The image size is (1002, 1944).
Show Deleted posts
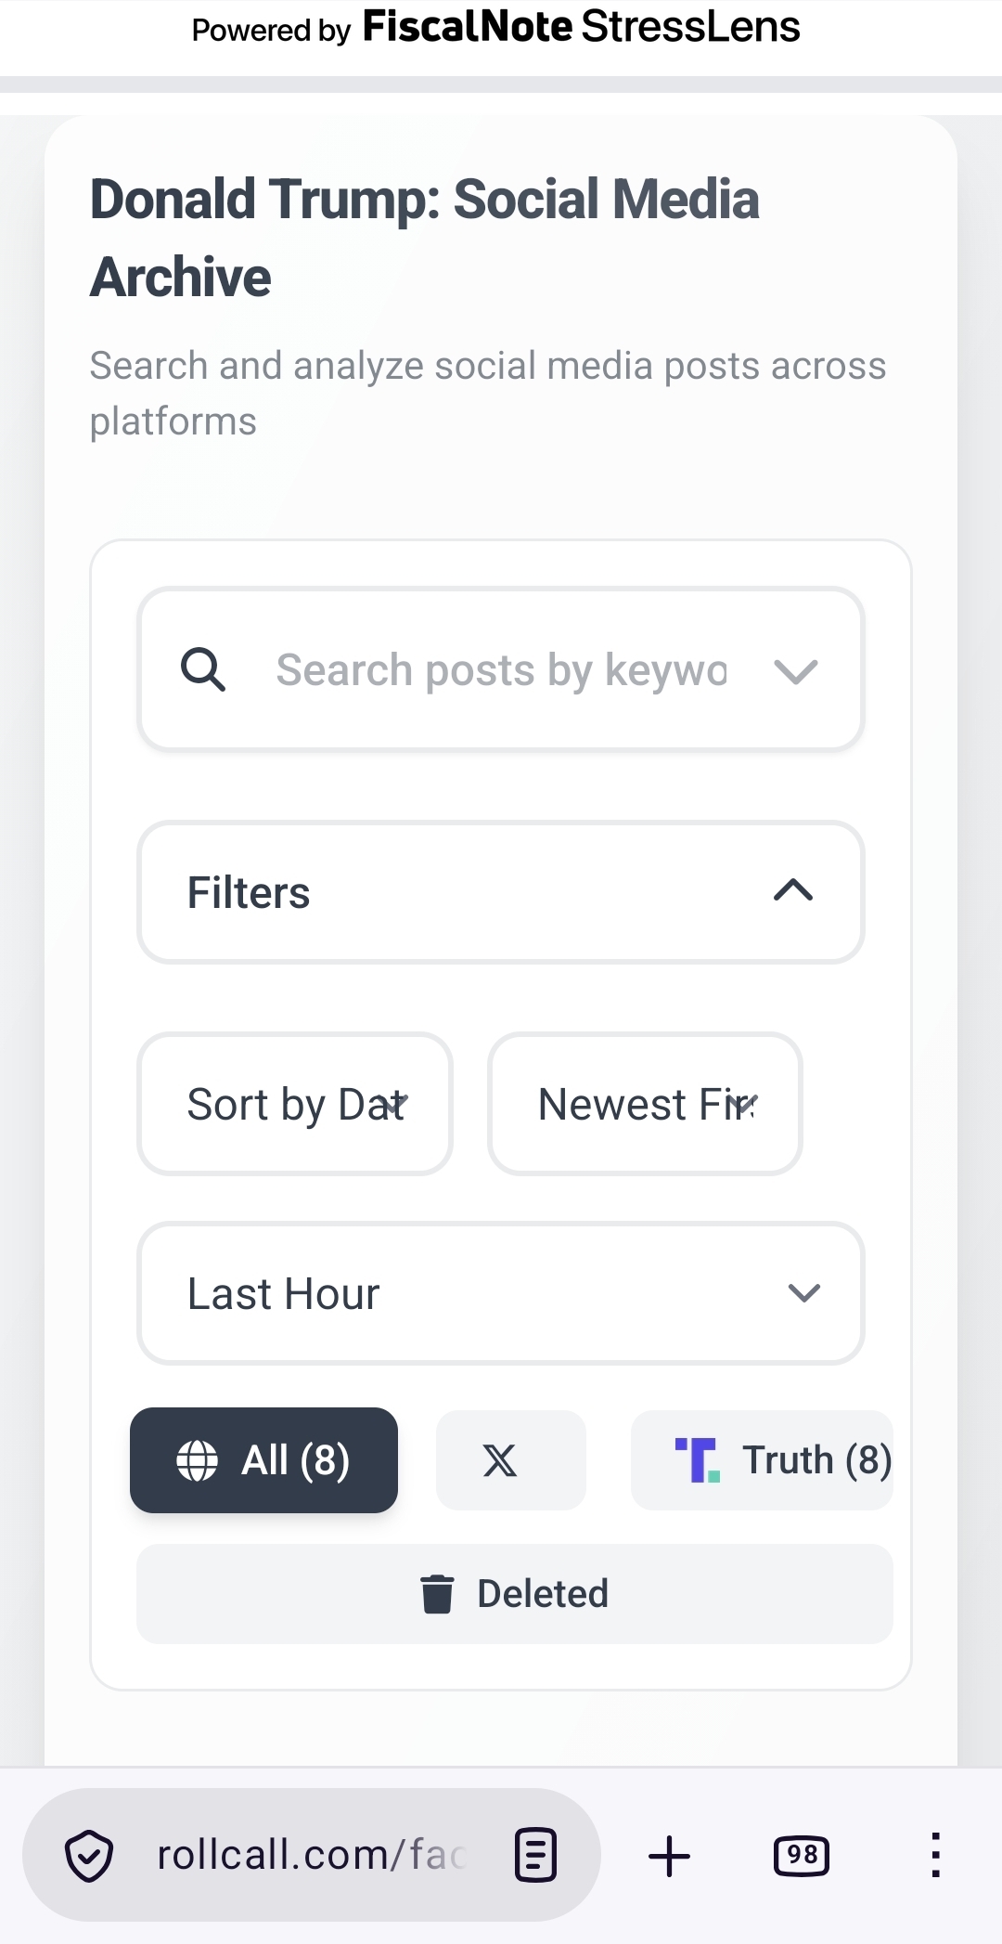tap(515, 1594)
